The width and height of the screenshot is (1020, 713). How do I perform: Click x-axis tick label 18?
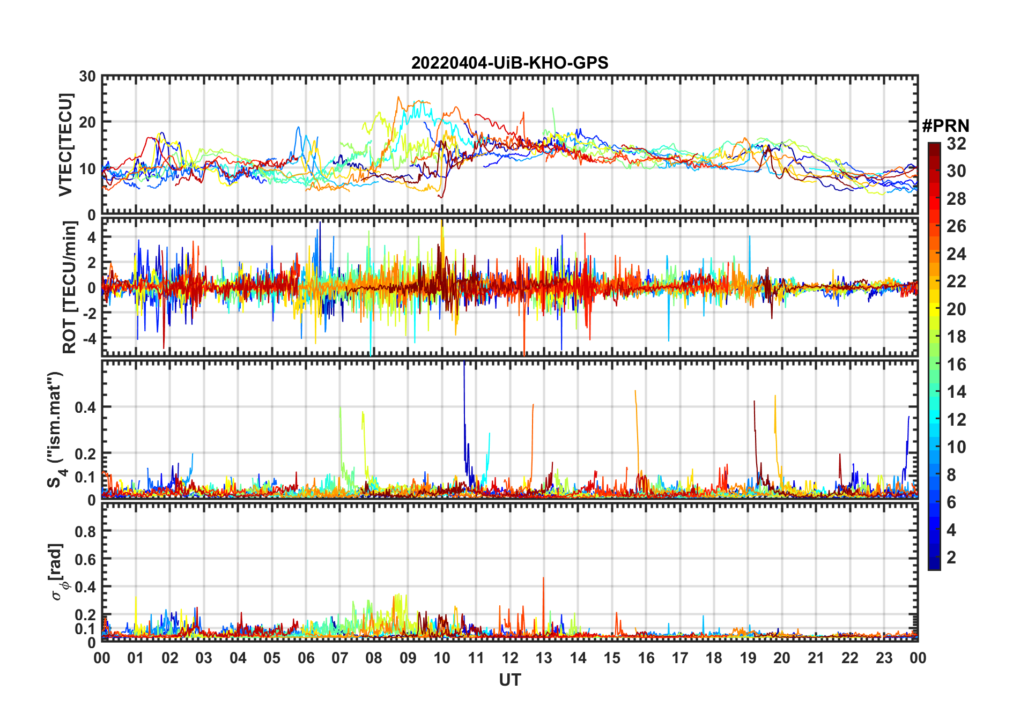click(714, 658)
